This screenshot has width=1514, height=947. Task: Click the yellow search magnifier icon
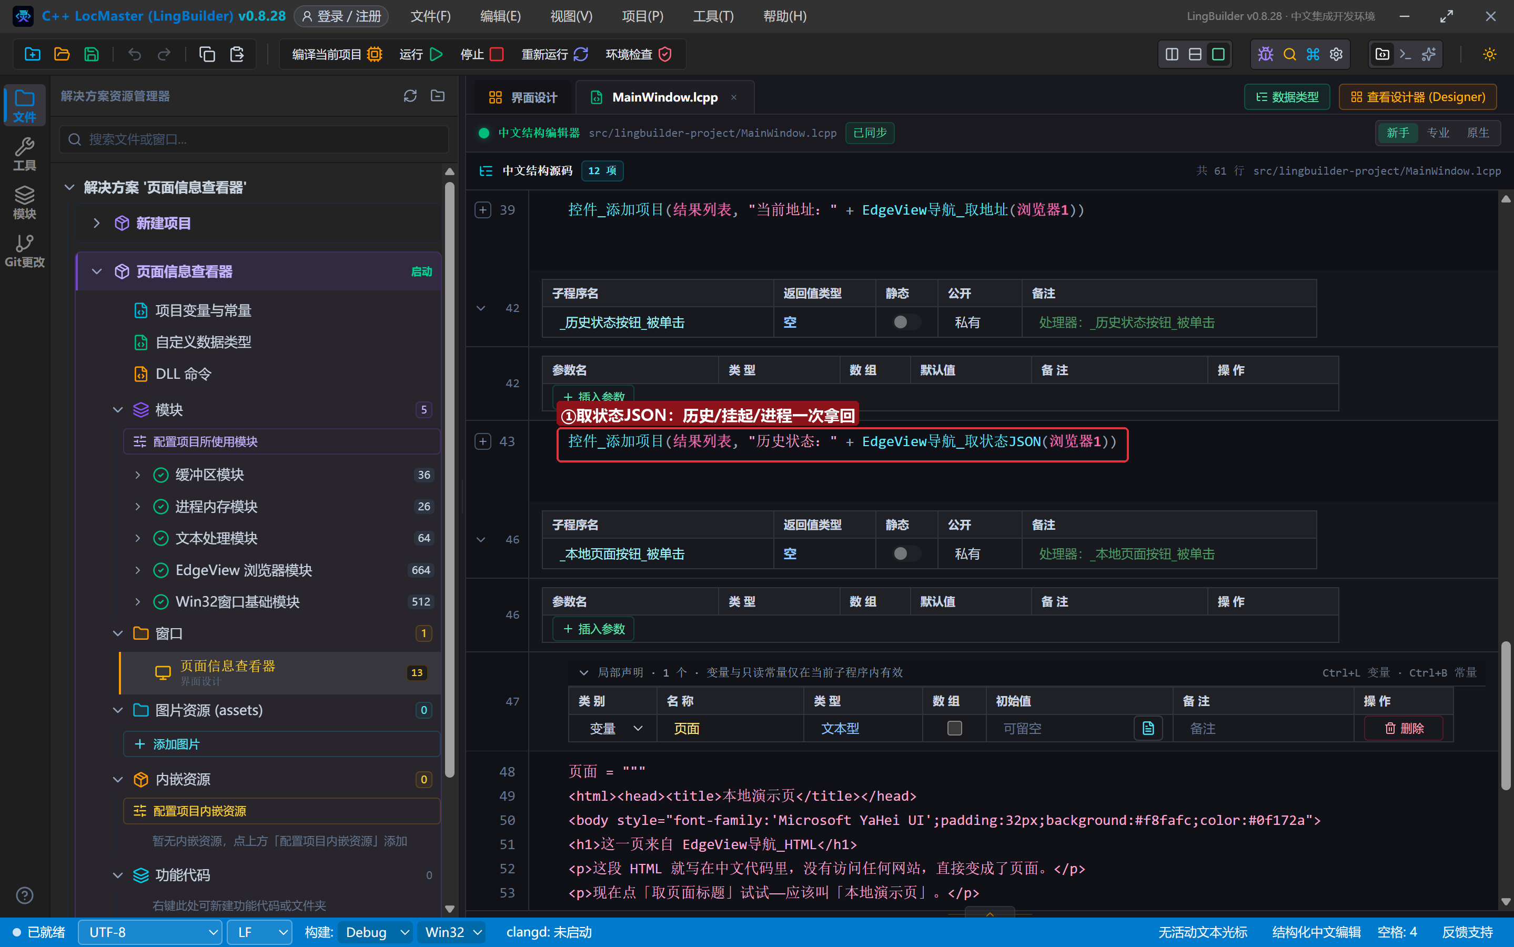point(1289,54)
